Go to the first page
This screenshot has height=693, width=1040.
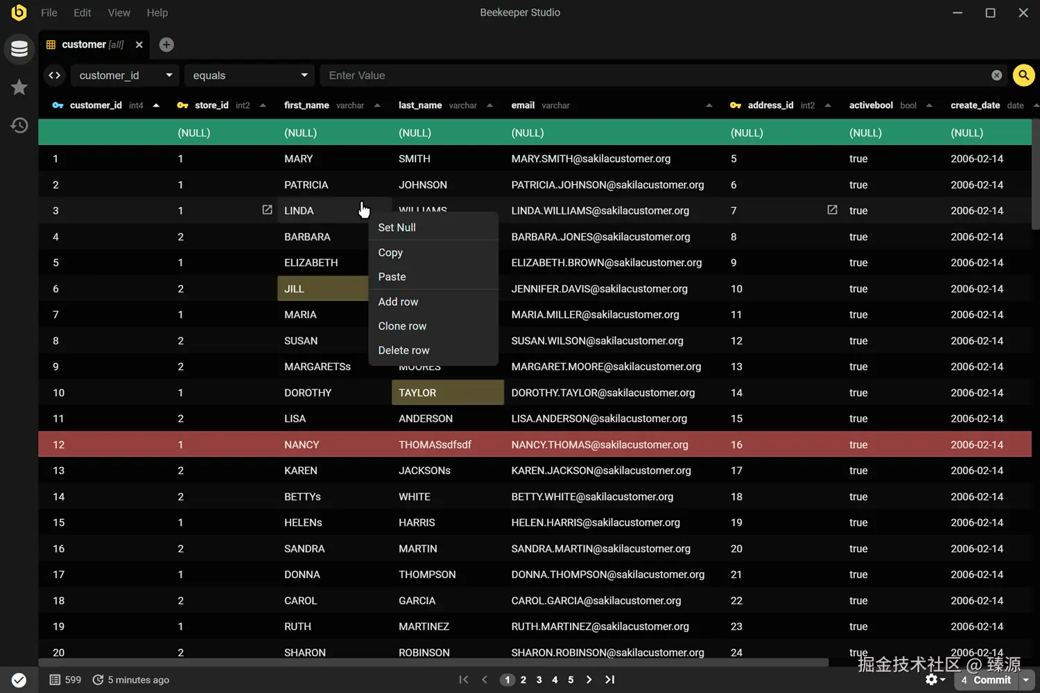pos(464,680)
